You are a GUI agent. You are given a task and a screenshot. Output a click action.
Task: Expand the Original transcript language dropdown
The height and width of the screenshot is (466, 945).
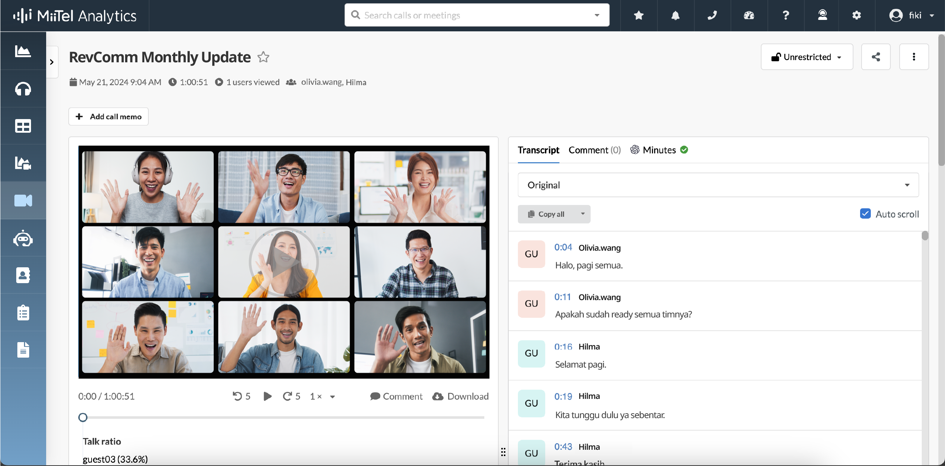click(718, 185)
